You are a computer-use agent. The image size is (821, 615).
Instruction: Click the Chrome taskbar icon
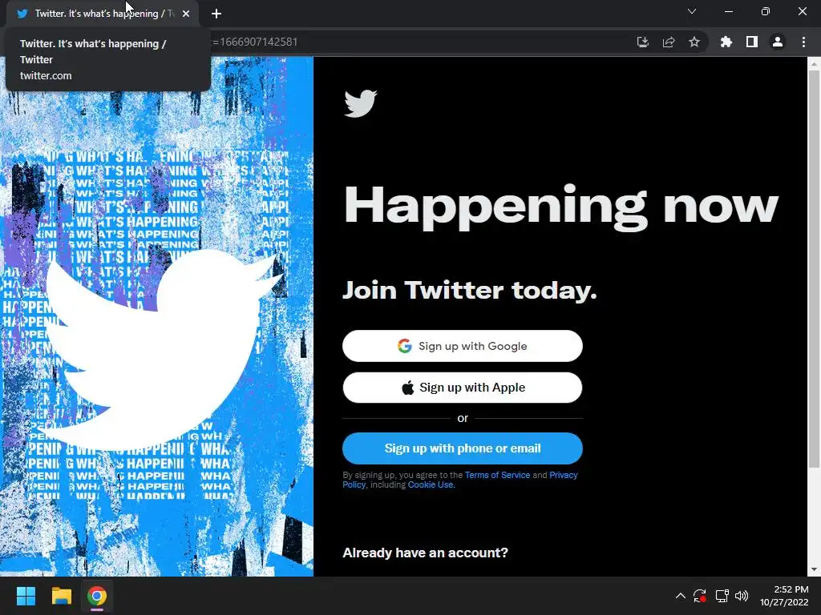(97, 596)
